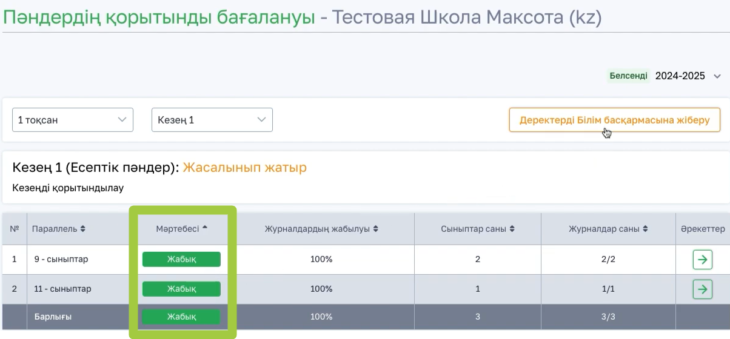
Task: Click Жабық badge in Барлығы row
Action: (181, 317)
